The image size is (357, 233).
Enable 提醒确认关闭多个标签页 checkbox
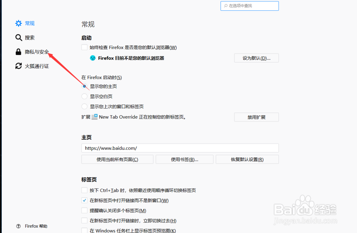tap(85, 211)
